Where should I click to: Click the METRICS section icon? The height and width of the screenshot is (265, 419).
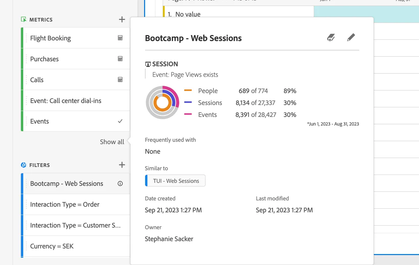pyautogui.click(x=24, y=20)
